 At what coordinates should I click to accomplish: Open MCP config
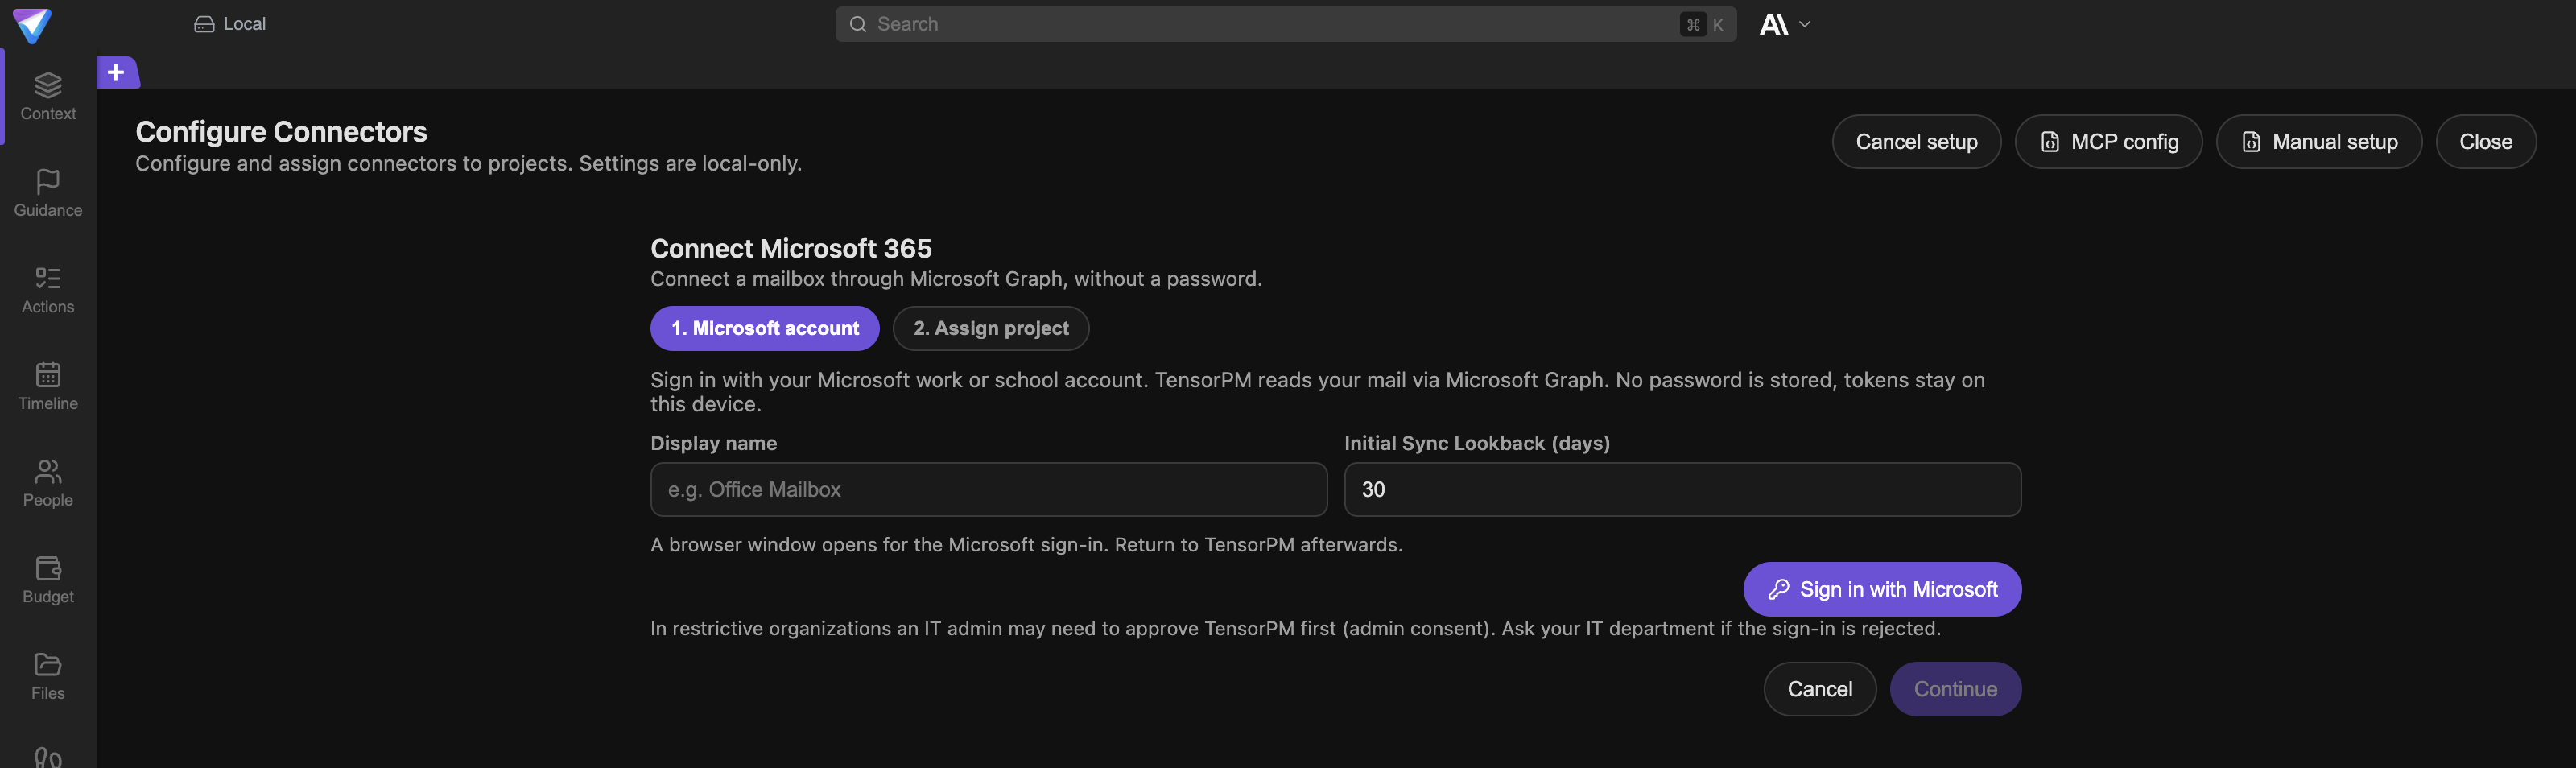click(x=2108, y=142)
